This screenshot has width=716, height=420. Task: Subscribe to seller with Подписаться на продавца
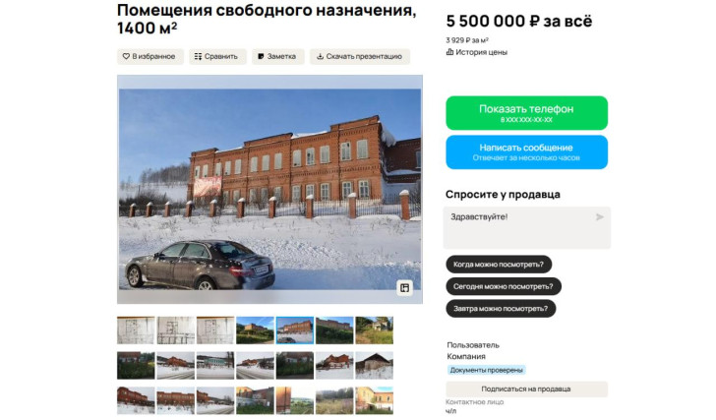tap(526, 389)
